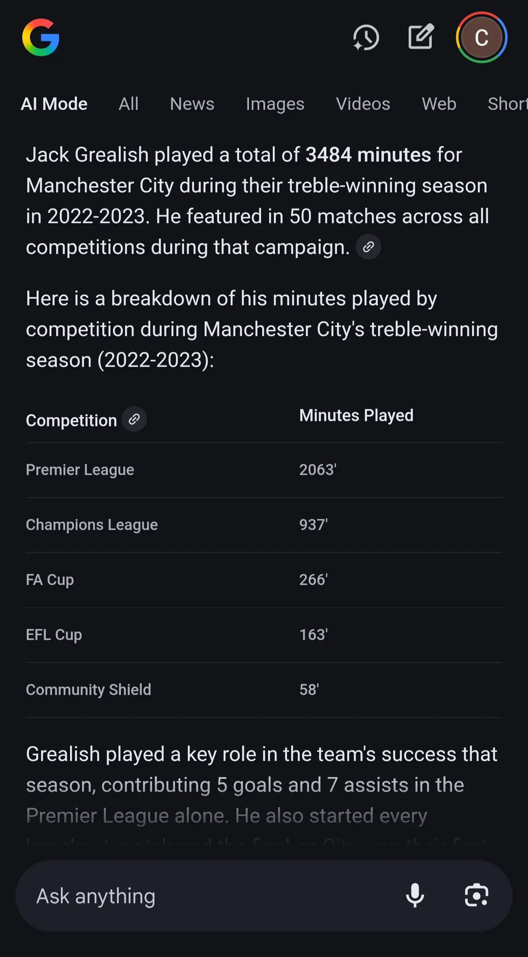The width and height of the screenshot is (528, 957).
Task: Go to the Videos tab
Action: pos(363,104)
